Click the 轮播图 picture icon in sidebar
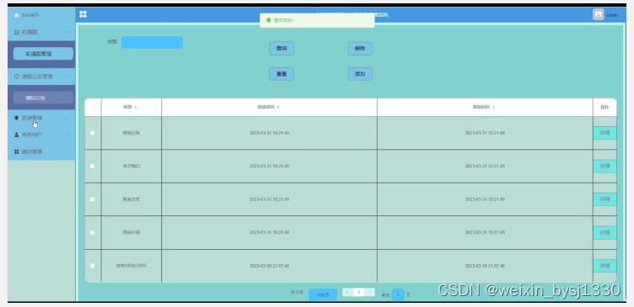The width and height of the screenshot is (634, 307). (17, 32)
